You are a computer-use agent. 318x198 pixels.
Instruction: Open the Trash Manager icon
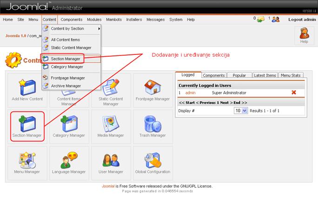click(x=152, y=124)
